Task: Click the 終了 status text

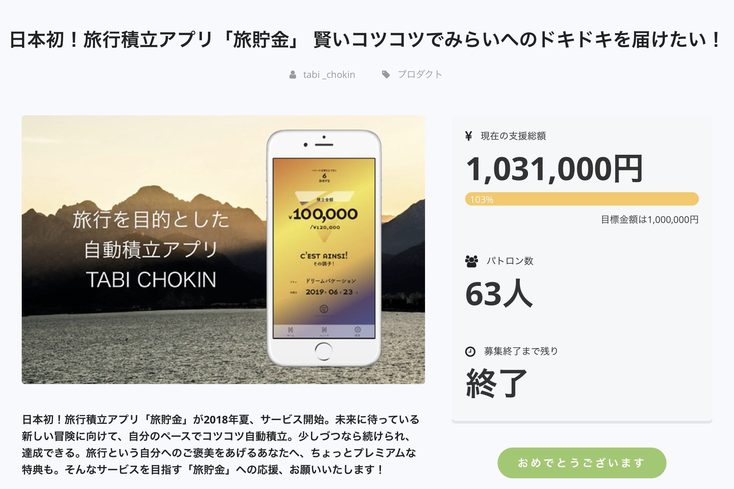Action: coord(496,383)
